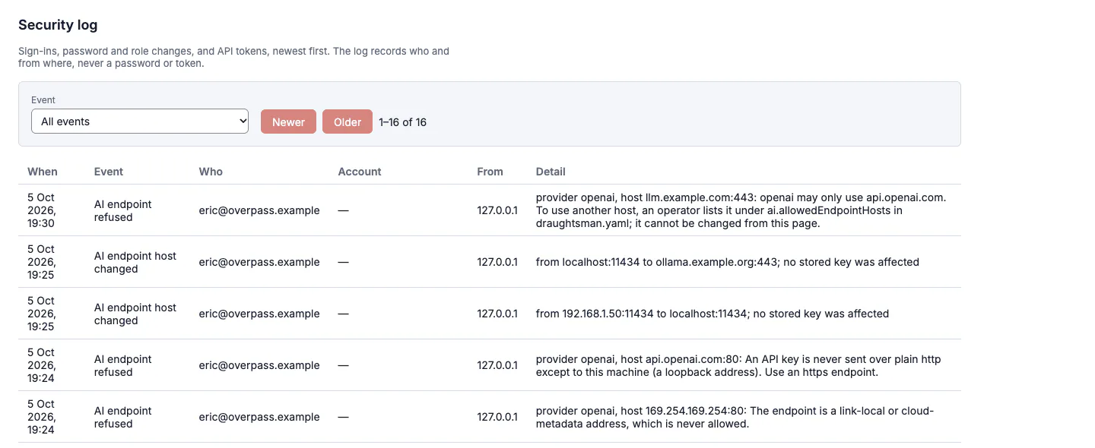Click the timestamp of the api.openai.com:80 row

(x=42, y=365)
